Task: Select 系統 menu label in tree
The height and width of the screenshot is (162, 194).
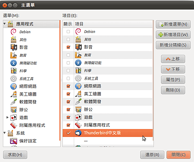Action: coord(20,133)
